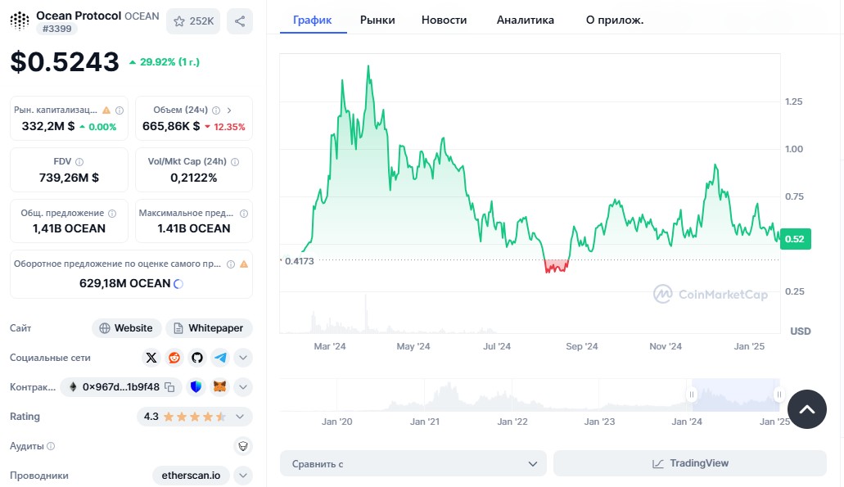The width and height of the screenshot is (844, 487).
Task: Open the Reddit community icon
Action: pyautogui.click(x=174, y=358)
